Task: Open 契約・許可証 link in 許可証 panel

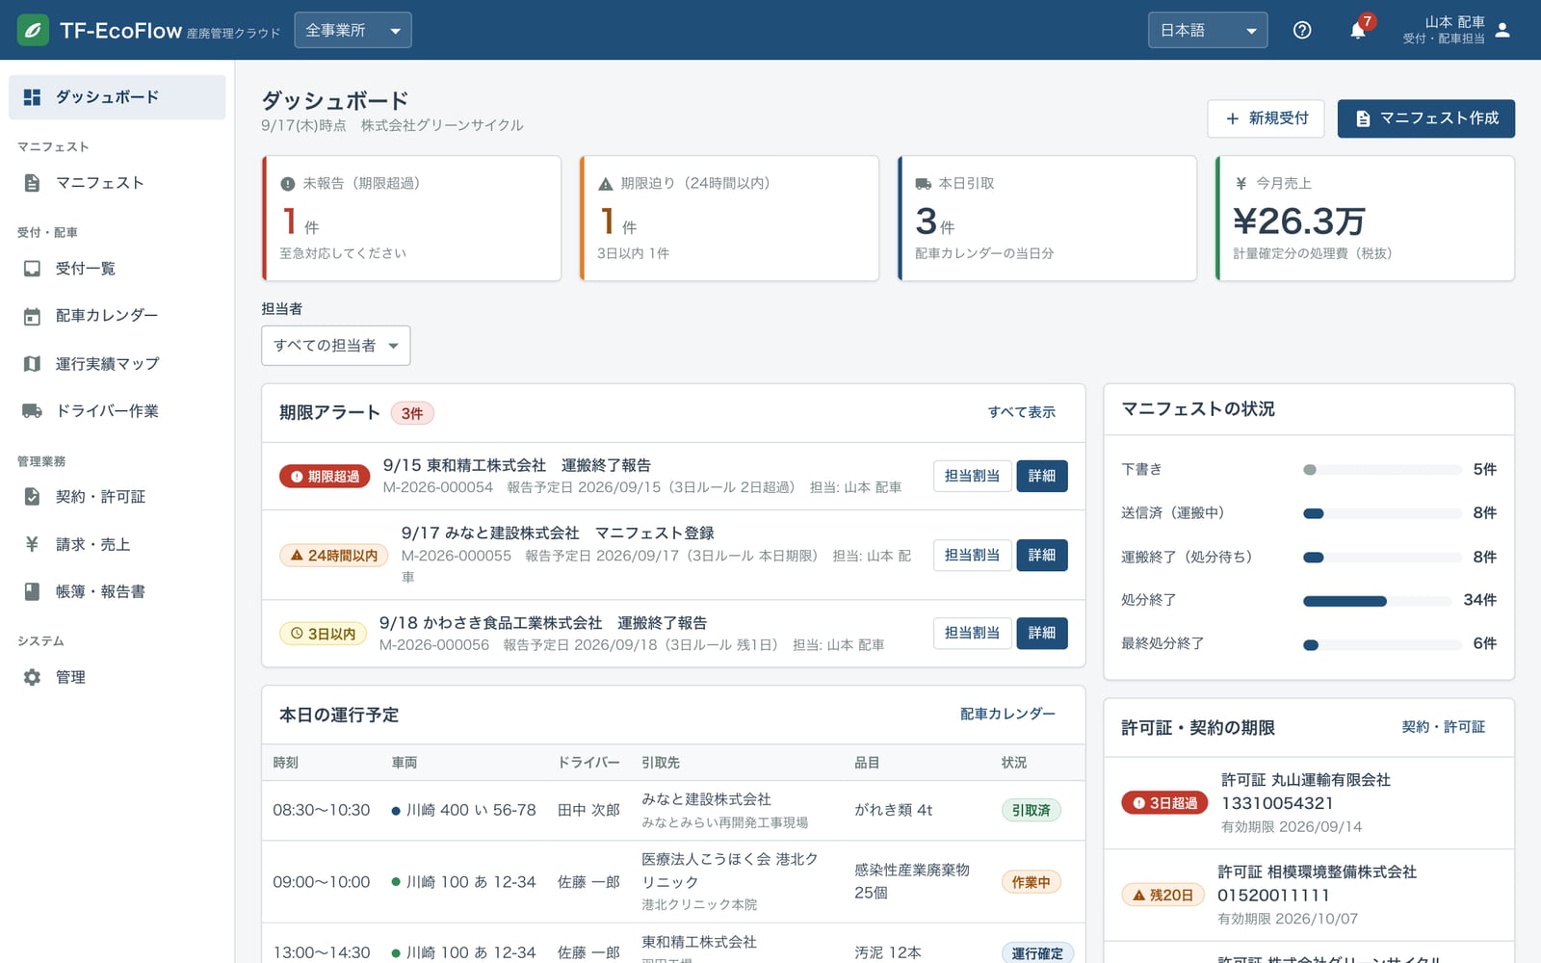Action: (1443, 727)
